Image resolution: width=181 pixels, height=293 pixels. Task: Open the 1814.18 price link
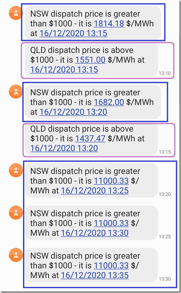coord(109,23)
